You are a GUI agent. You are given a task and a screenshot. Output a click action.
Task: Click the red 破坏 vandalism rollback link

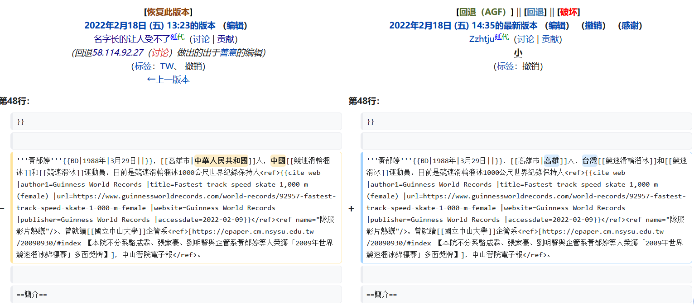(569, 12)
